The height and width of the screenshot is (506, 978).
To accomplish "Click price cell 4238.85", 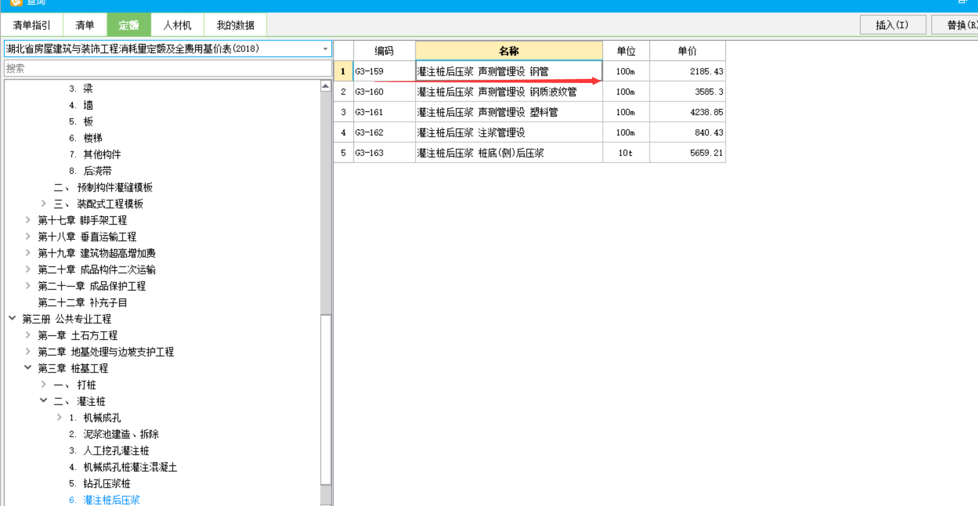I will [688, 112].
